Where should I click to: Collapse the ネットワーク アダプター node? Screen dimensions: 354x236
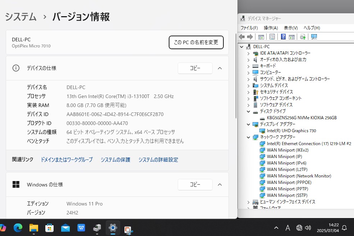click(x=248, y=137)
